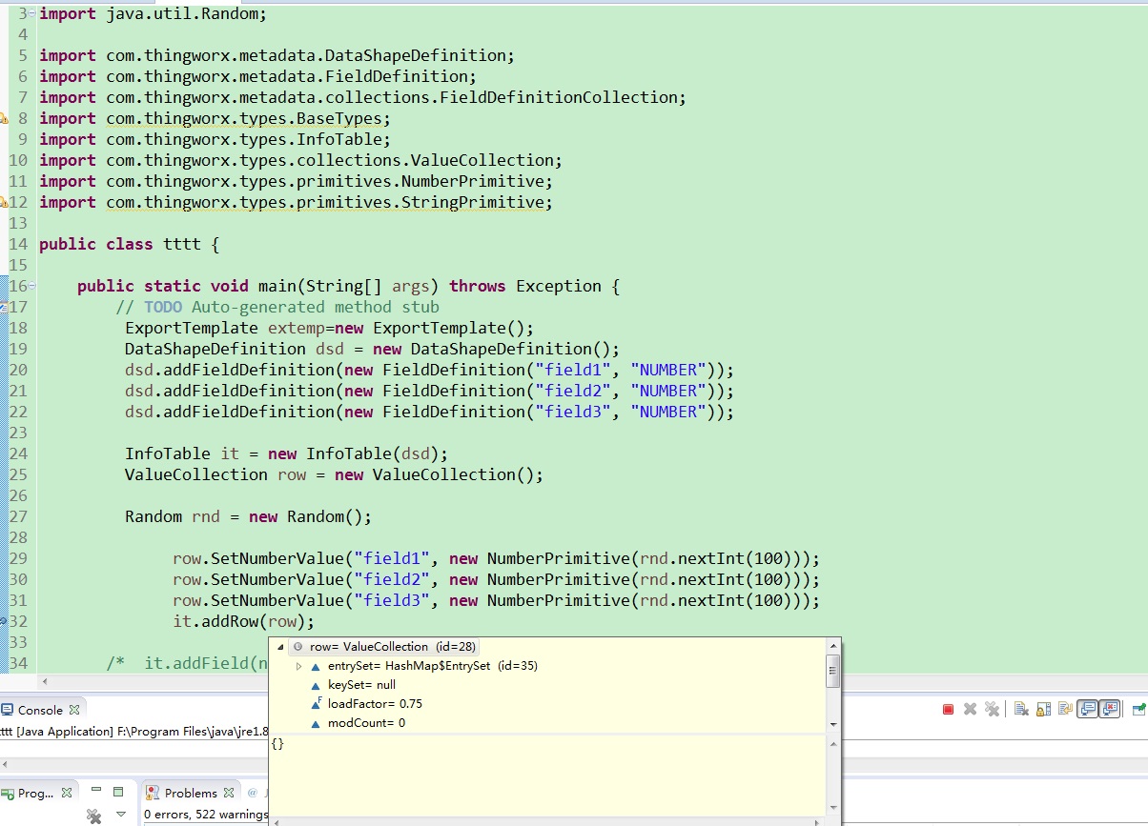Click the task marker at line 17
This screenshot has width=1148, height=826.
pyautogui.click(x=4, y=307)
